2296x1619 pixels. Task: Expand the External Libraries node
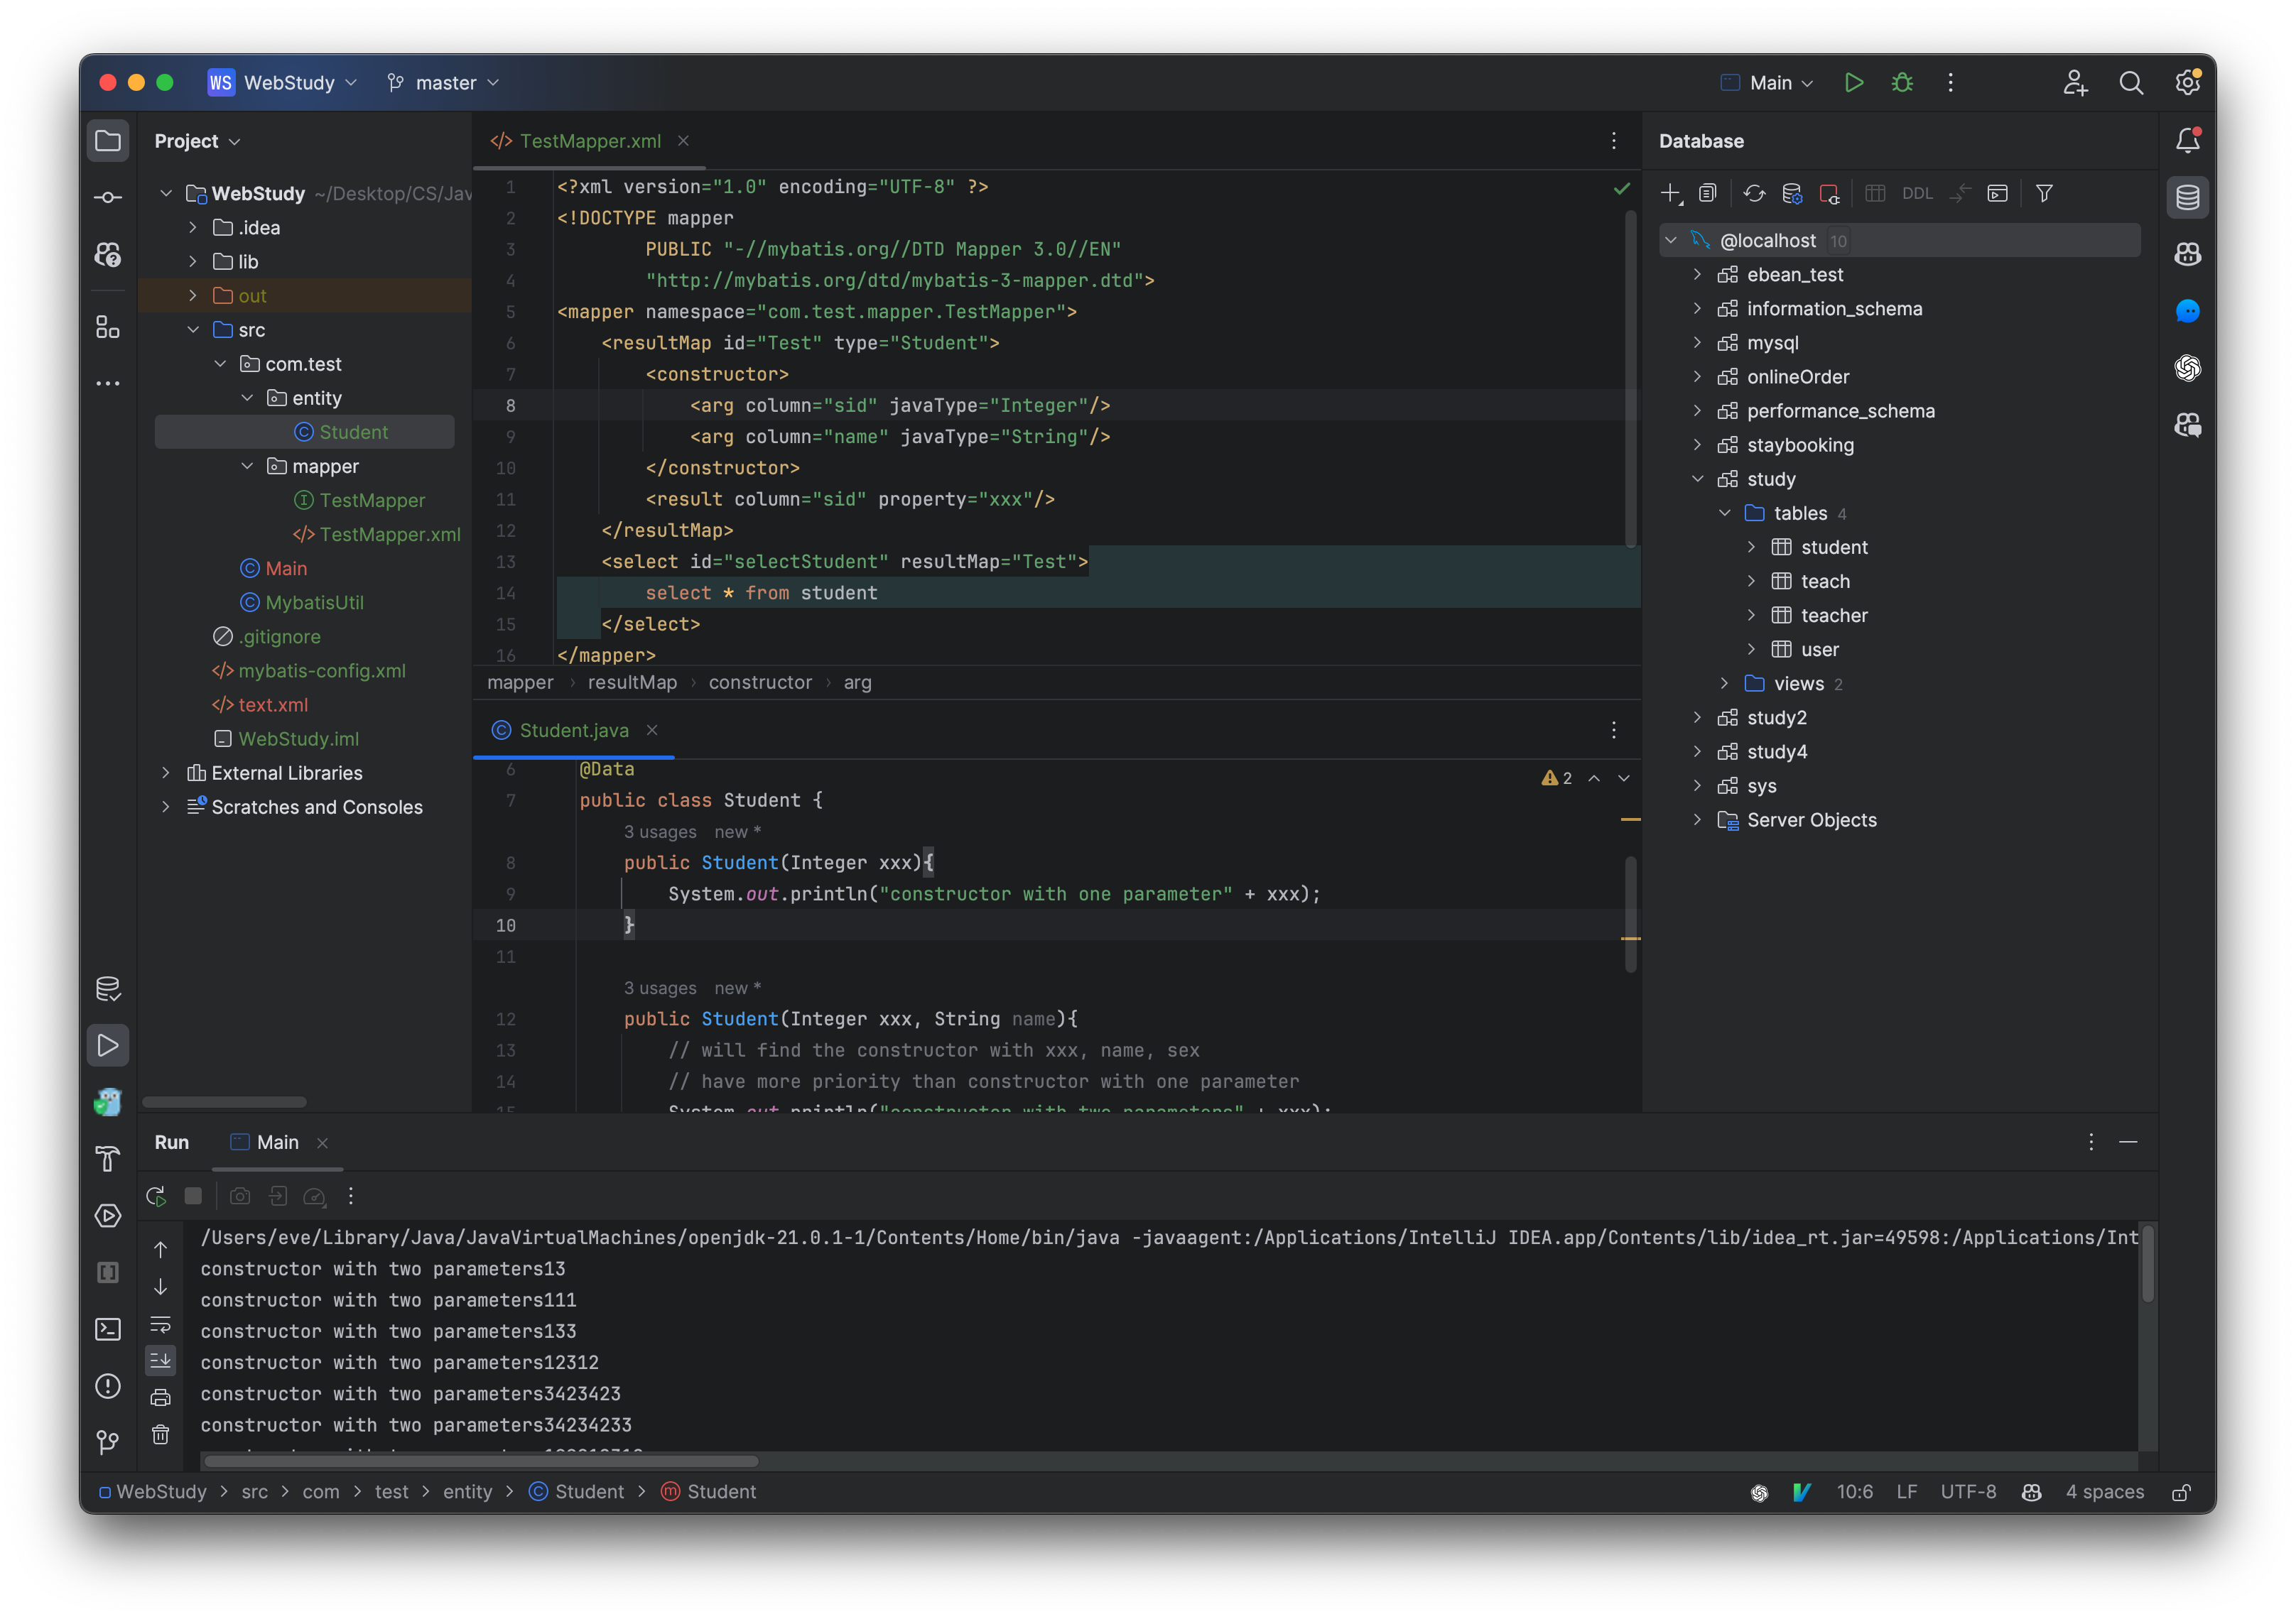coord(166,773)
